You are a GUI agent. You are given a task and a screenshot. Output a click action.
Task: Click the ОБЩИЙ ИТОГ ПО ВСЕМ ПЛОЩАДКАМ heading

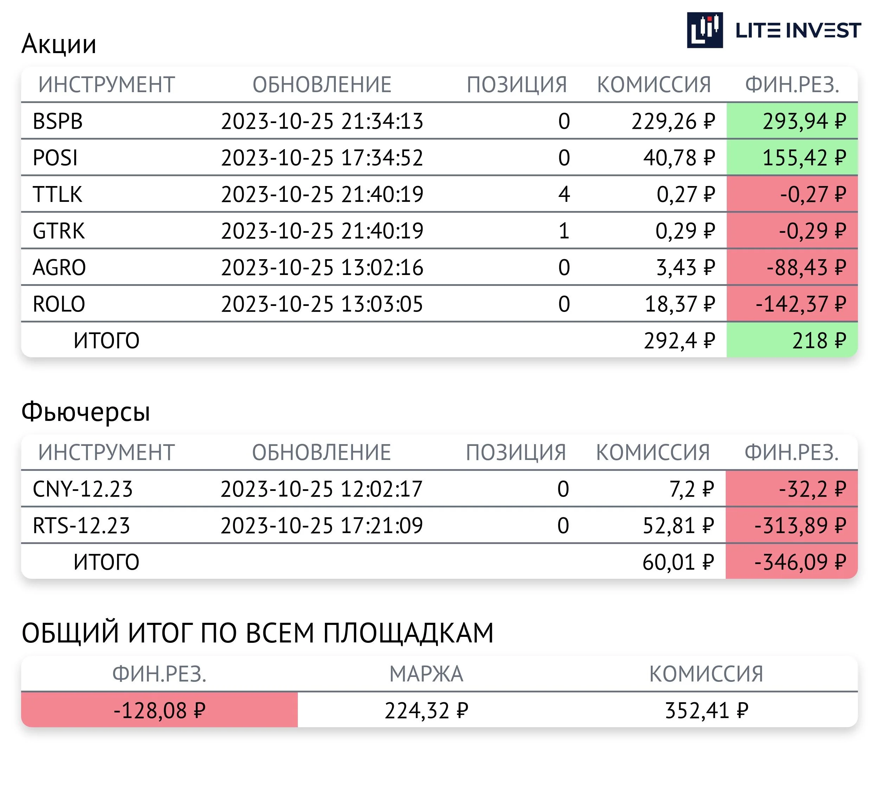258,633
